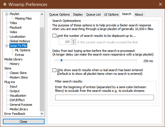Select Skins in the preferences tree
Viewport: 165px width, 127px height.
coord(8,68)
